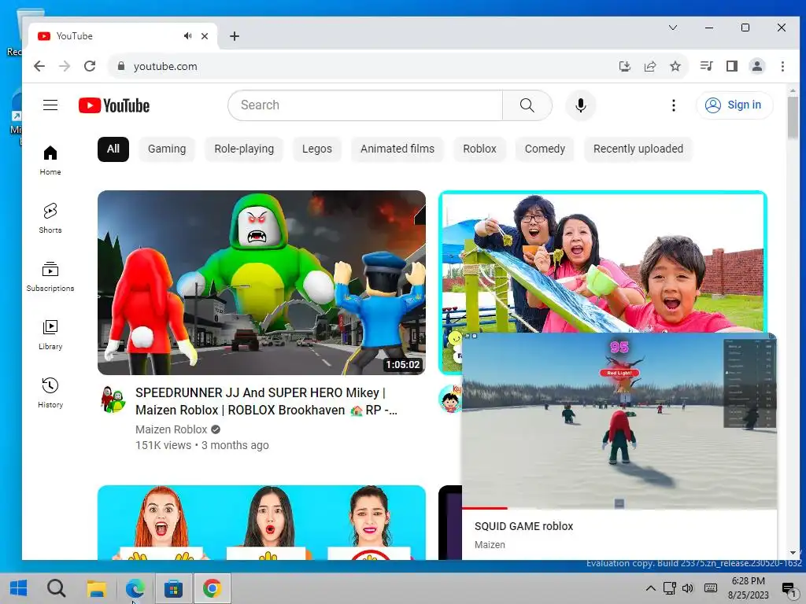Open network icon in system tray

669,588
